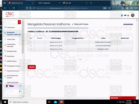Click PENDING PAYMENT status cell

[x=103, y=49]
